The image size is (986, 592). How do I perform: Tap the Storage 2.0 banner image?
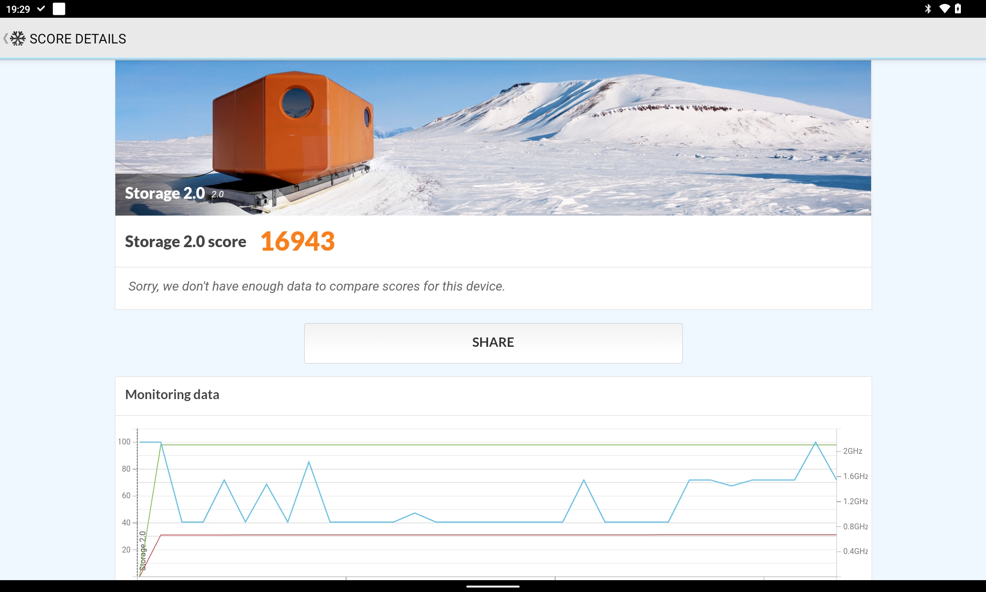coord(493,138)
